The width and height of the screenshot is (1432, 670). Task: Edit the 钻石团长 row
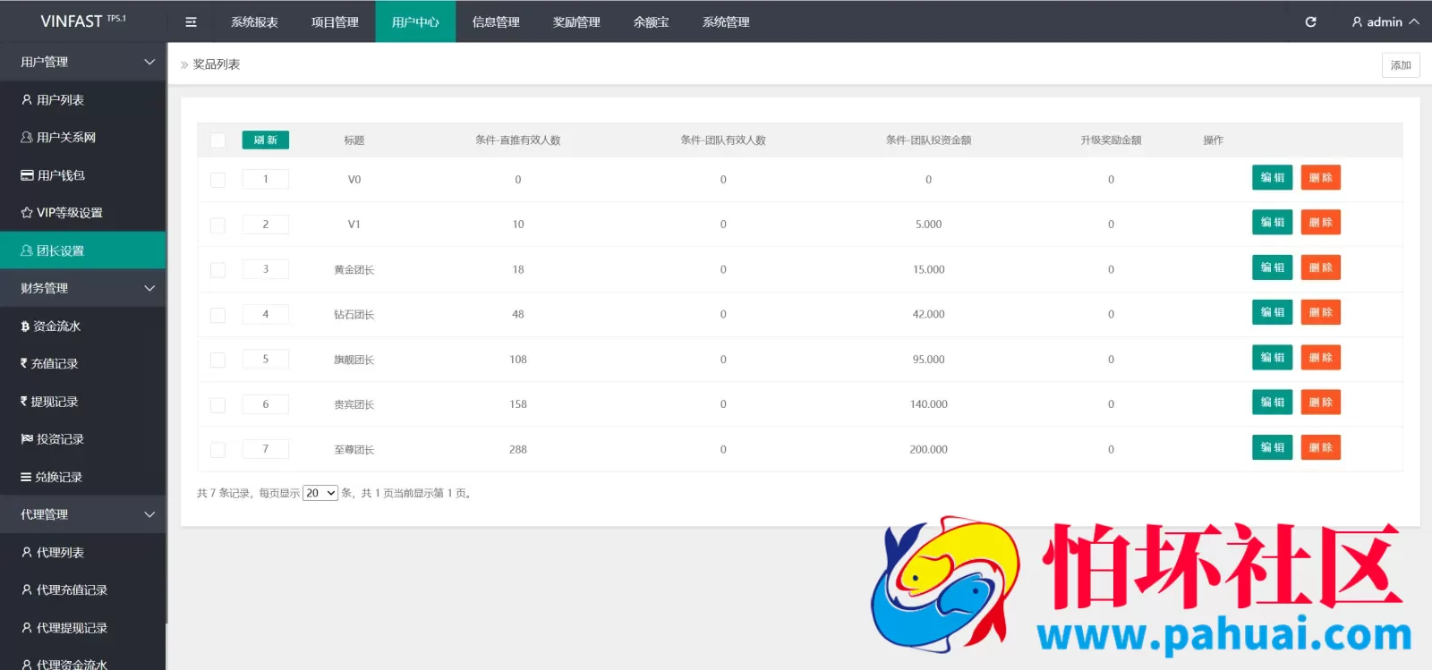(1272, 312)
